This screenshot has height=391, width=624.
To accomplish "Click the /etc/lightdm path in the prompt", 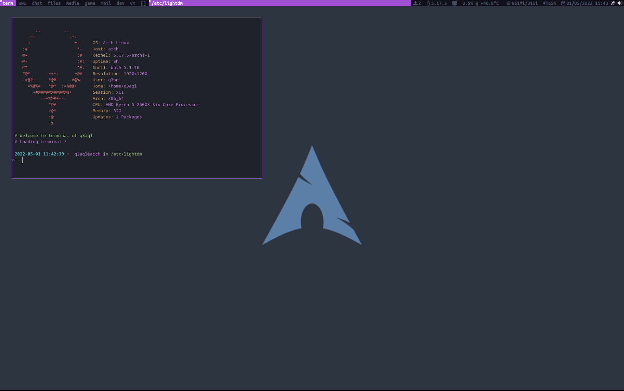I will pyautogui.click(x=126, y=154).
